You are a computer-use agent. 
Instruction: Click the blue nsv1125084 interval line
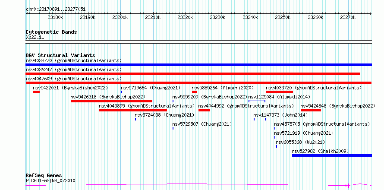click(257, 101)
